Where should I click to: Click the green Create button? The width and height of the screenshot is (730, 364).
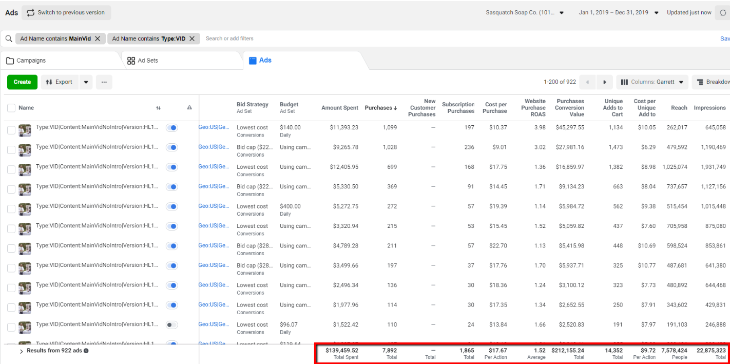(x=22, y=82)
